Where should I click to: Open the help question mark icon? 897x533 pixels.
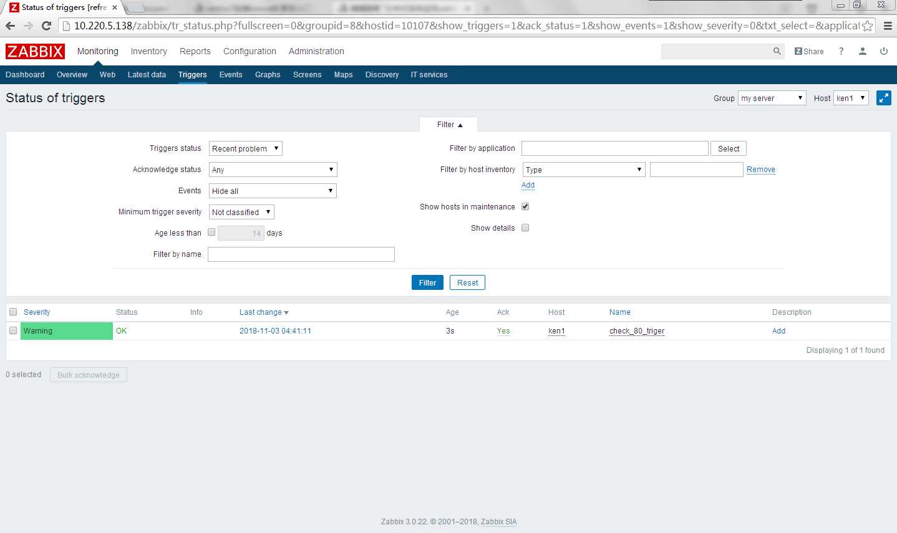[841, 51]
